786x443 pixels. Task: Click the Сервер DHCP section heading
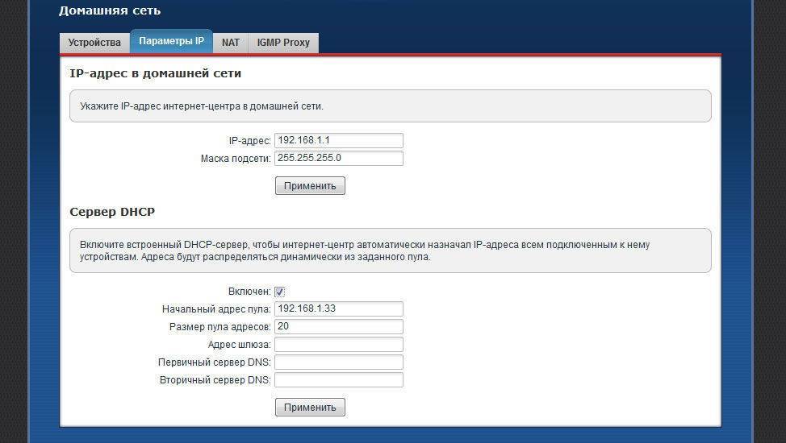[112, 212]
